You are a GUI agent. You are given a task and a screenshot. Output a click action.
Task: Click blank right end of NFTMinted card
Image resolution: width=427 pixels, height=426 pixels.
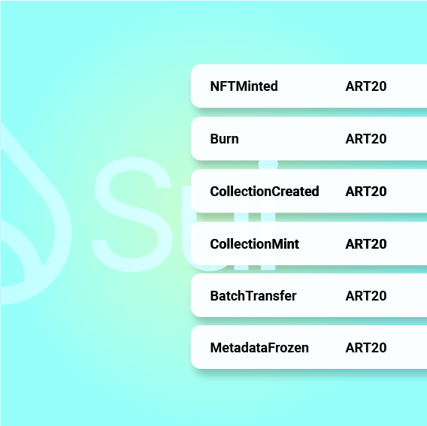tap(408, 86)
